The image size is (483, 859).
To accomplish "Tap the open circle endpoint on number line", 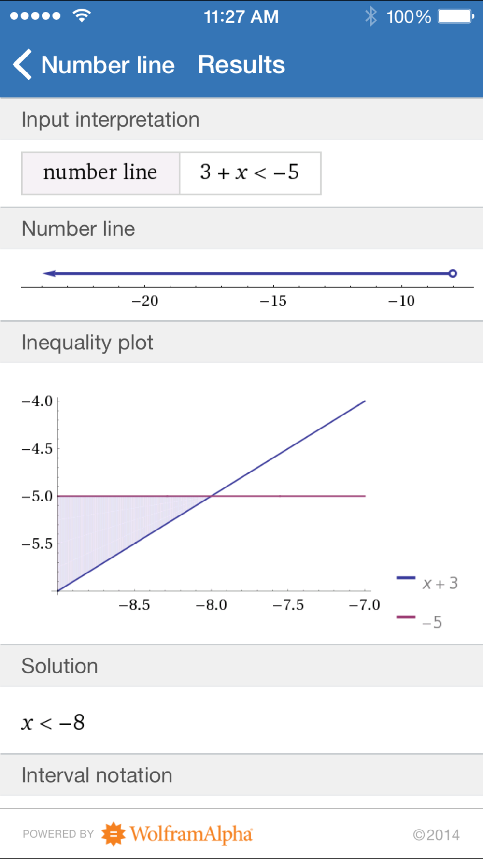I will 453,273.
